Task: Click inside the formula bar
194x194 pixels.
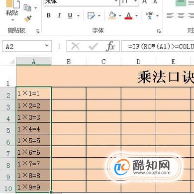Action: coord(158,46)
